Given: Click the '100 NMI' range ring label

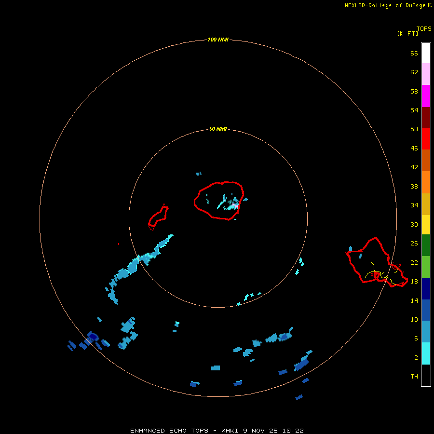Looking at the screenshot, I should 218,40.
